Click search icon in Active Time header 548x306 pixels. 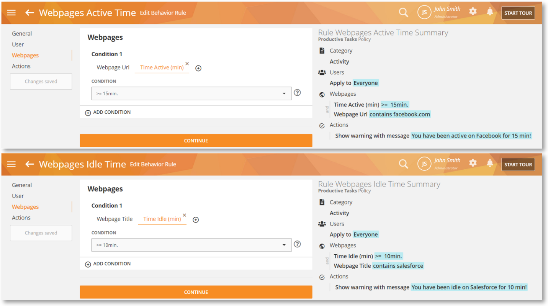click(x=403, y=13)
